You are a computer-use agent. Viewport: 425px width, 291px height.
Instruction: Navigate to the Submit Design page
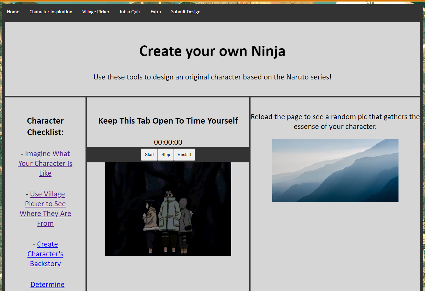point(186,12)
